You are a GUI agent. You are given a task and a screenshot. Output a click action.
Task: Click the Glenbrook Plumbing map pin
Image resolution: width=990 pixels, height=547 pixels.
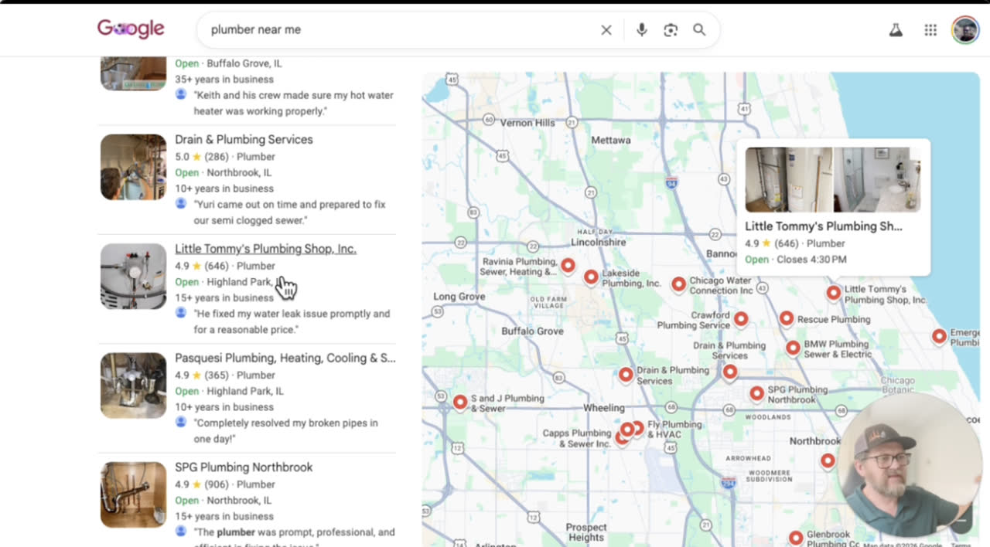[795, 538]
